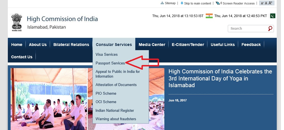This screenshot has width=284, height=130.
Task: Reset text size with middle A button
Action: (x=266, y=3)
